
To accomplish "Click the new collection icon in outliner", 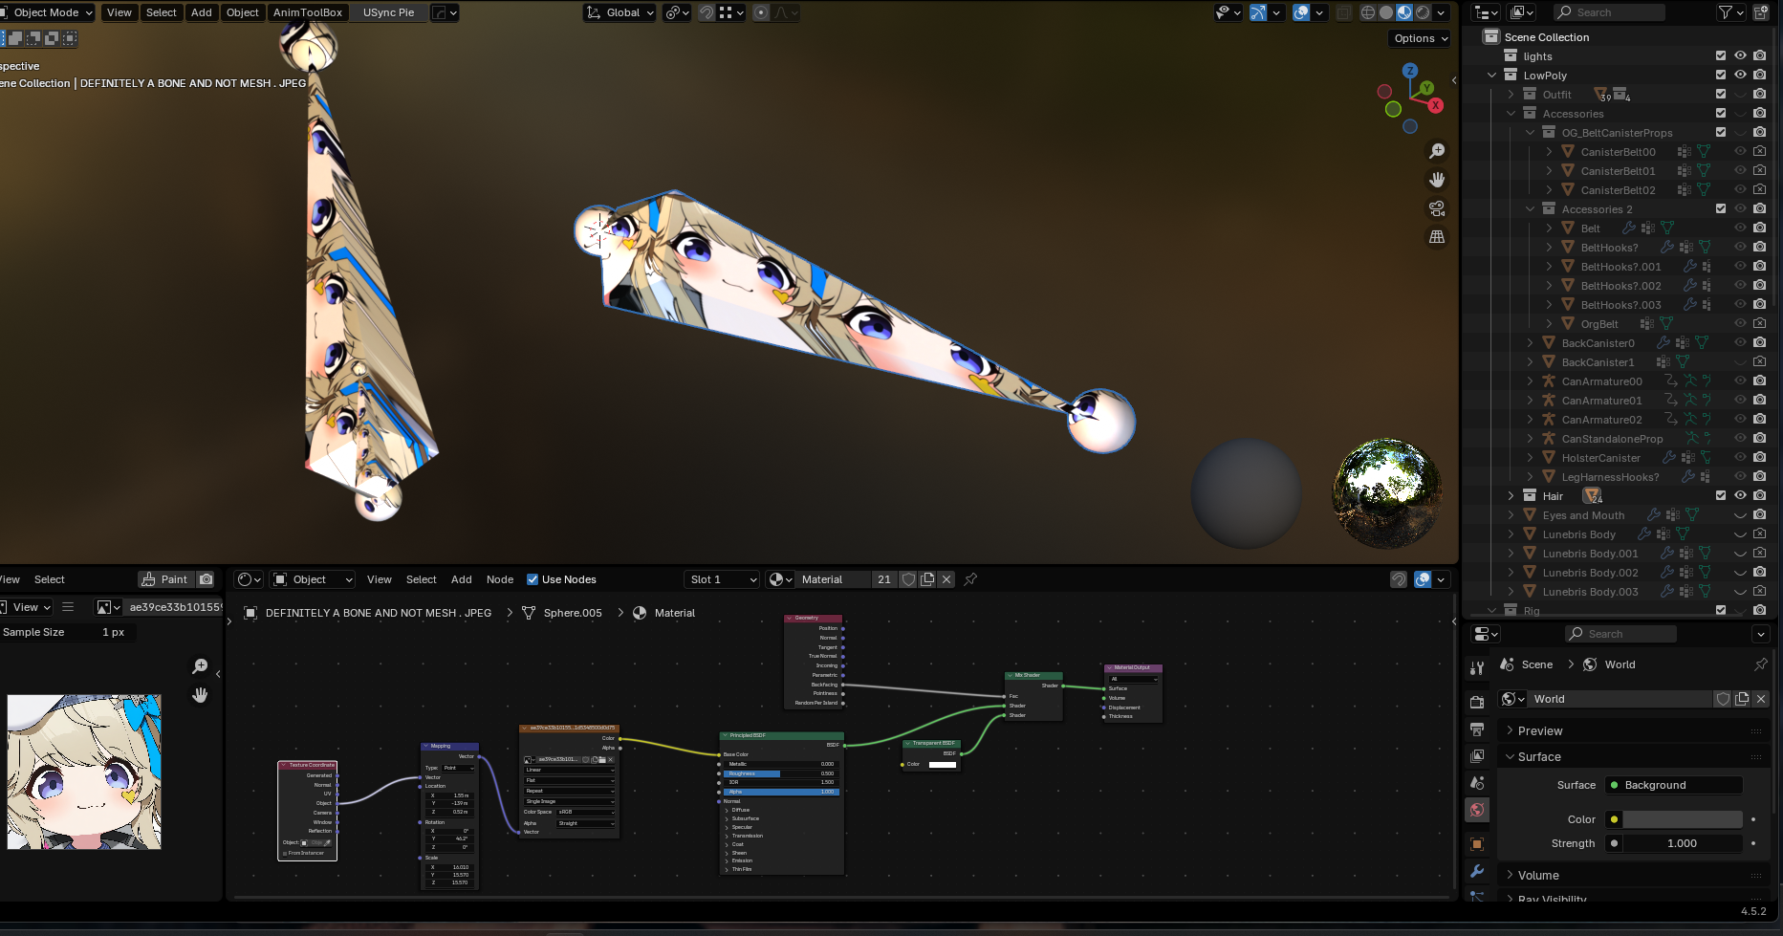I will click(x=1762, y=12).
